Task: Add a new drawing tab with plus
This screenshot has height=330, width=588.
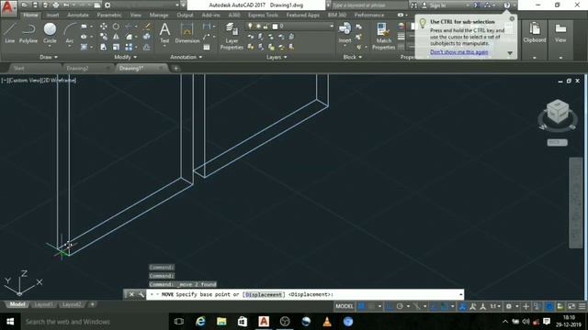Action: [x=175, y=68]
